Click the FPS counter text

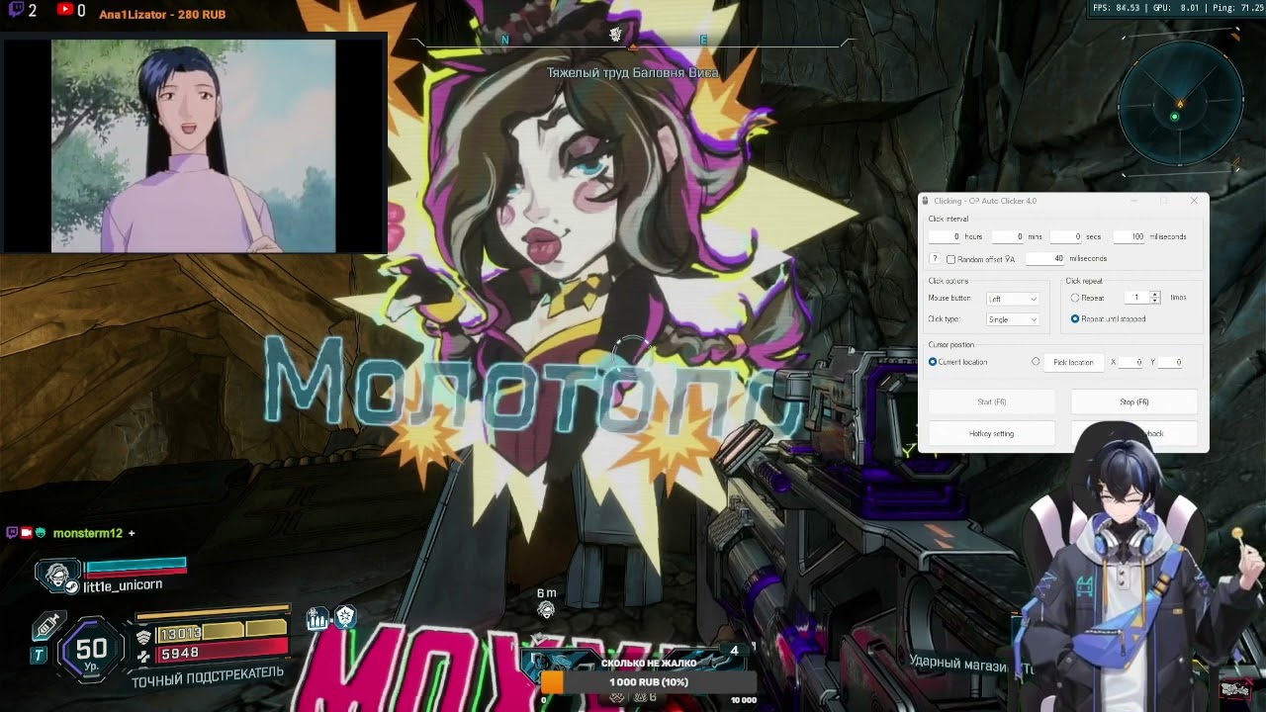click(x=1116, y=8)
